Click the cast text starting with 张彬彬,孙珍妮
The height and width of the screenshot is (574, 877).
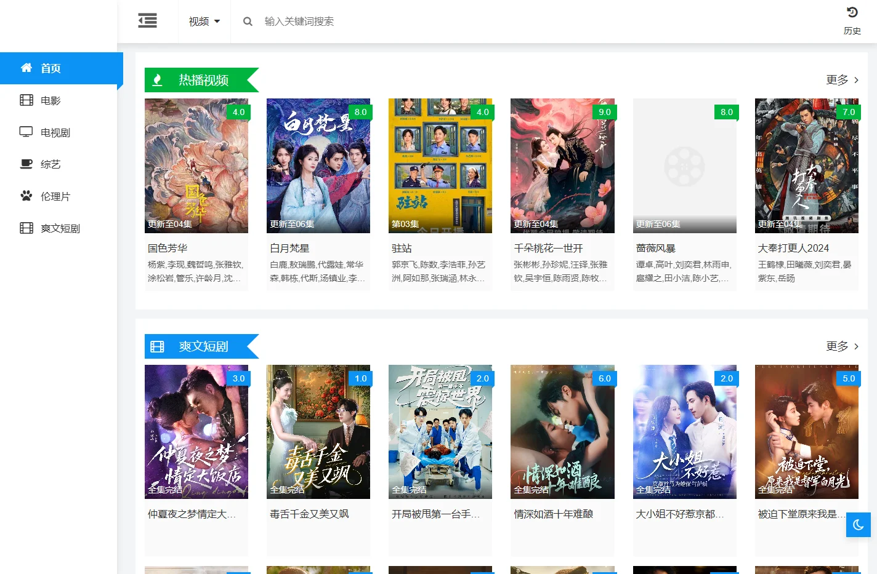tap(562, 271)
